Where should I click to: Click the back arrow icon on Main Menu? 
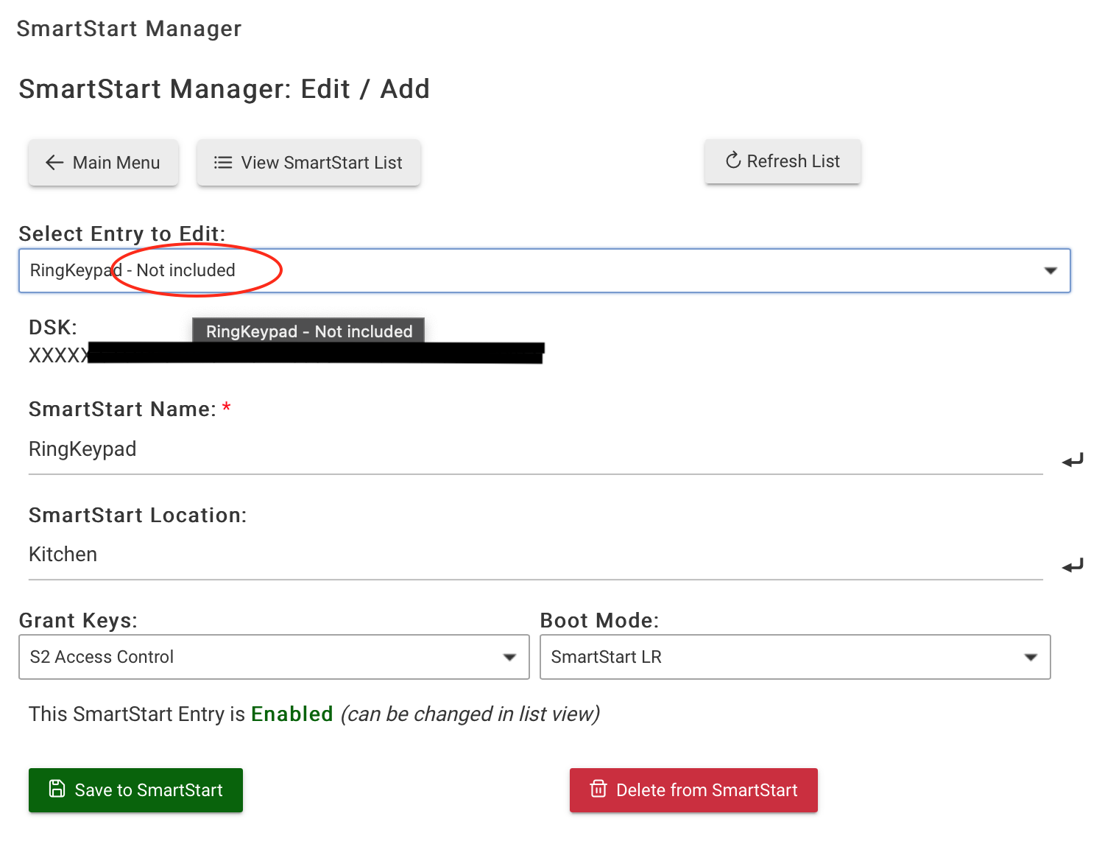point(54,163)
